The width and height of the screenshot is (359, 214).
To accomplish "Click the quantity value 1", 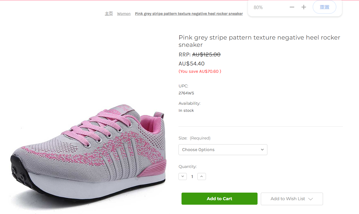I will pos(192,177).
